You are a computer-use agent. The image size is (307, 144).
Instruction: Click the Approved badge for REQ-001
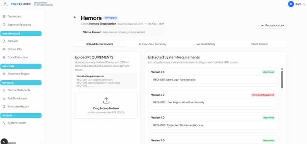coord(269,72)
